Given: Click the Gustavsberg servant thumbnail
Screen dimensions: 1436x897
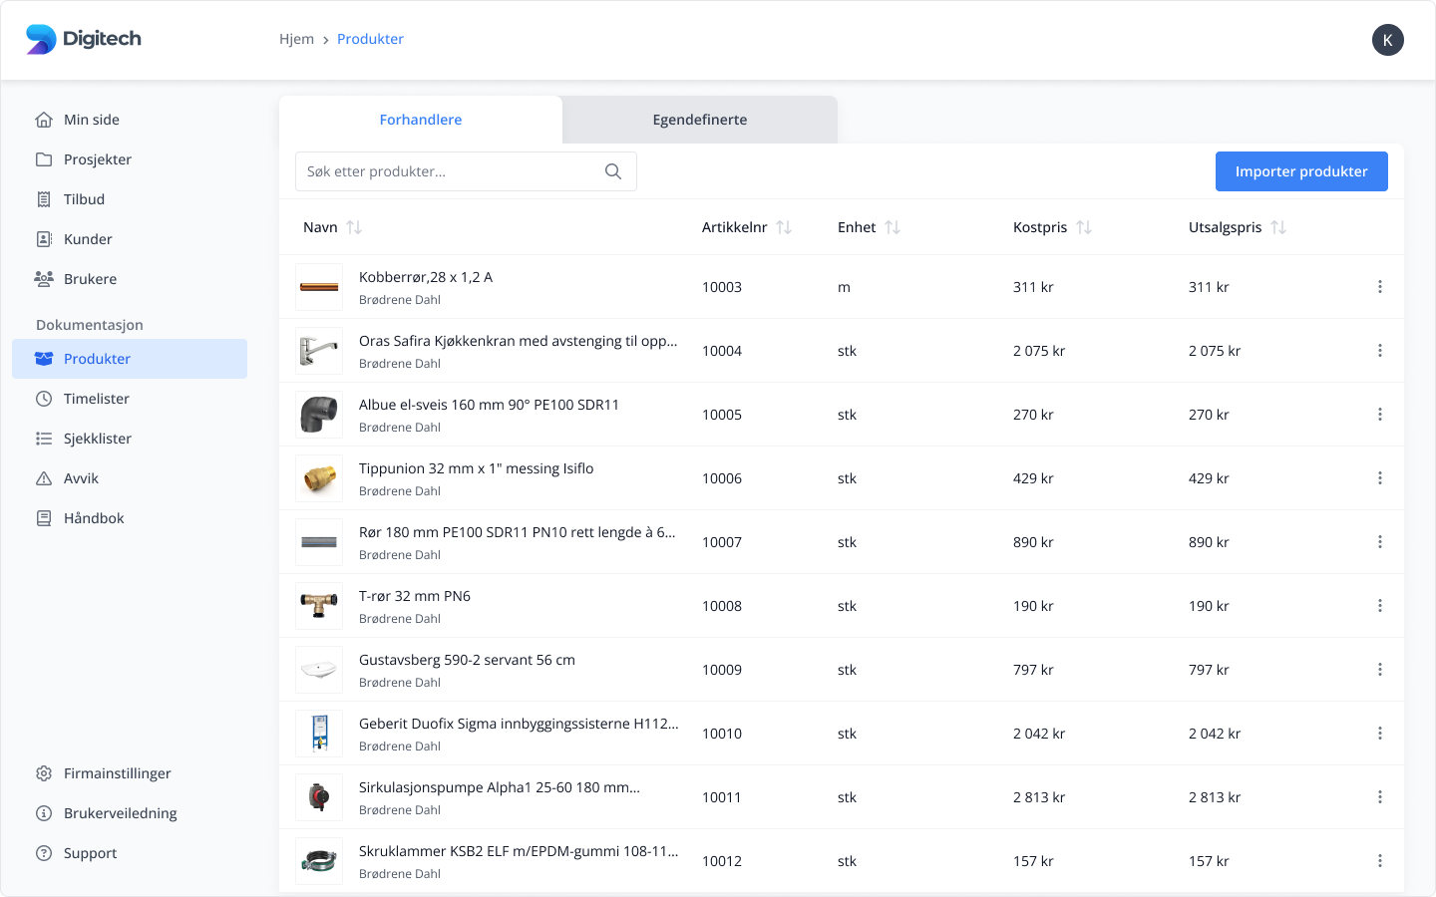Looking at the screenshot, I should (x=319, y=670).
